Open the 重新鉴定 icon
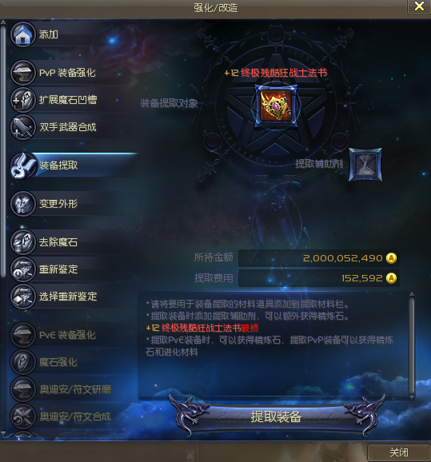 pyautogui.click(x=22, y=269)
